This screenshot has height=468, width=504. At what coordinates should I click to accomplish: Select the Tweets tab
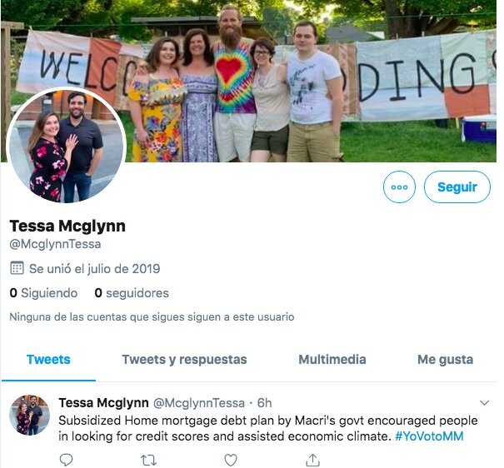[x=48, y=360]
